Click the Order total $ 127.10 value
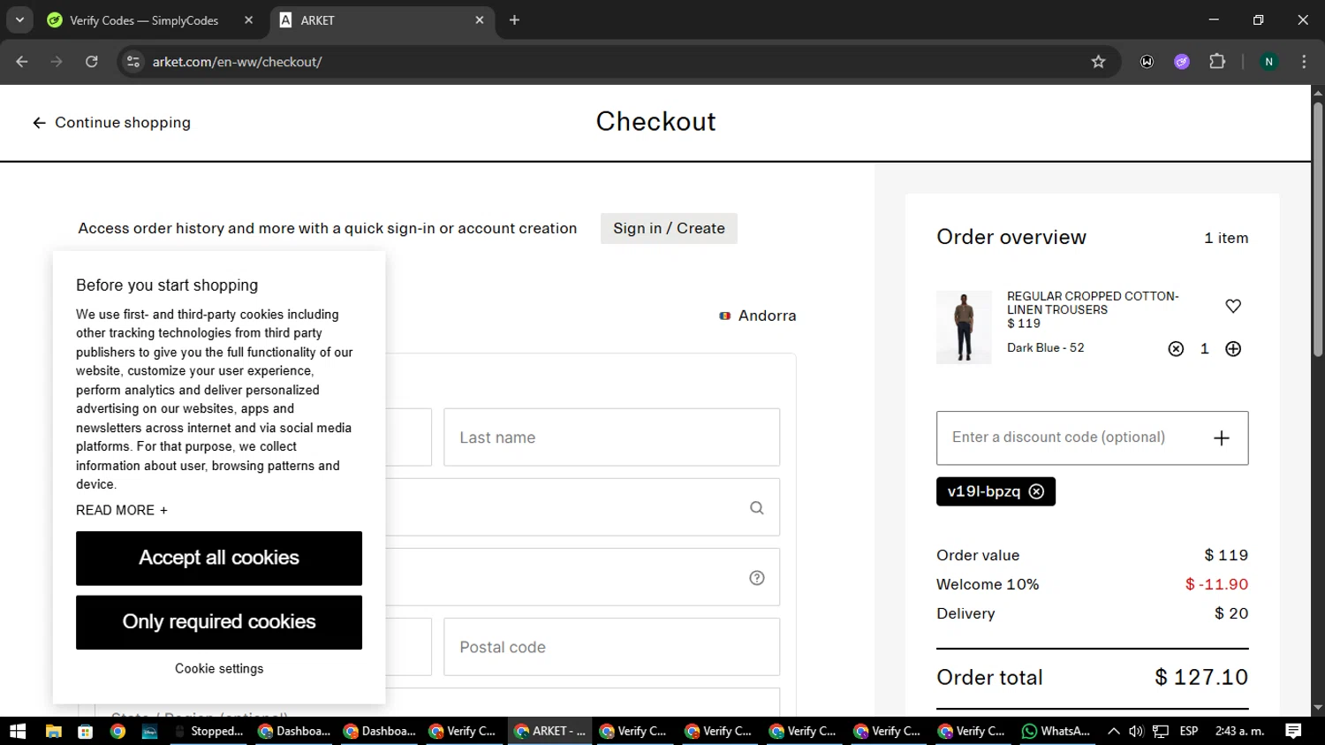Screen dimensions: 1325x745 point(1201,677)
